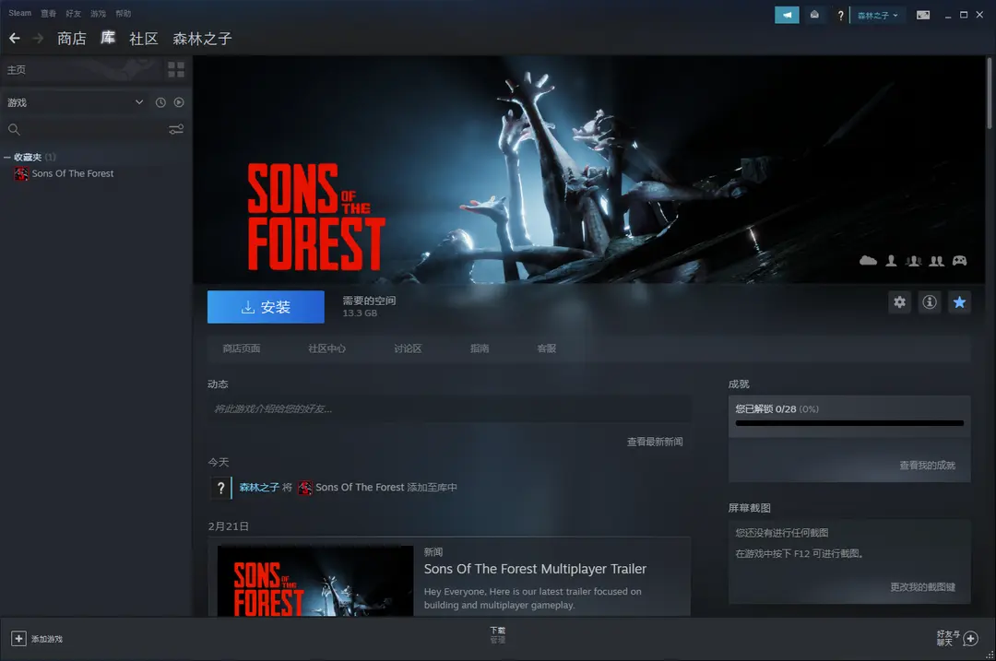The height and width of the screenshot is (661, 996).
Task: Open the 社区中心 link
Action: tap(327, 348)
